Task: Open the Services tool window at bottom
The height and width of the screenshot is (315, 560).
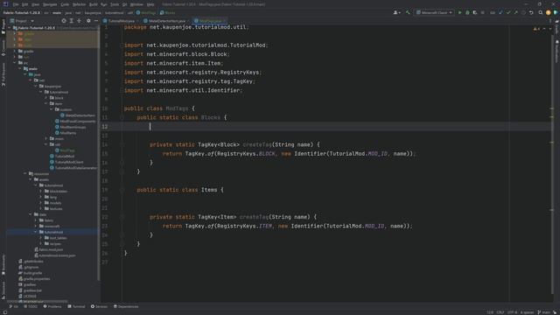Action: pos(99,306)
